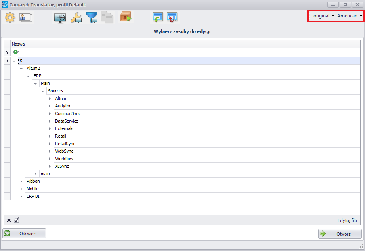Expand the CommonSync node
The image size is (365, 251).
click(x=50, y=114)
